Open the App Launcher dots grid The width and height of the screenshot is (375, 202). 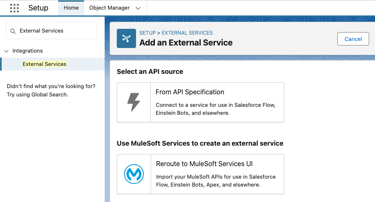(14, 8)
